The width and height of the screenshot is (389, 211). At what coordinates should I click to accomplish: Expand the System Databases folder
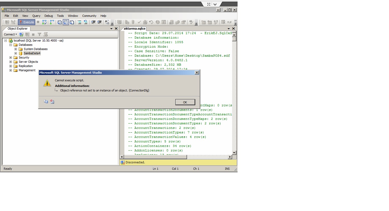(16, 49)
